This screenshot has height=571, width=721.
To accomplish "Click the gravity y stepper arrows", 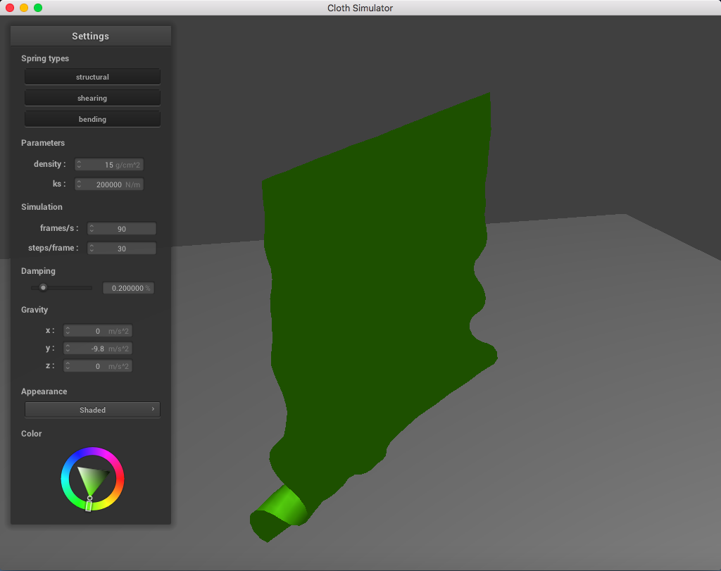I will pyautogui.click(x=68, y=349).
